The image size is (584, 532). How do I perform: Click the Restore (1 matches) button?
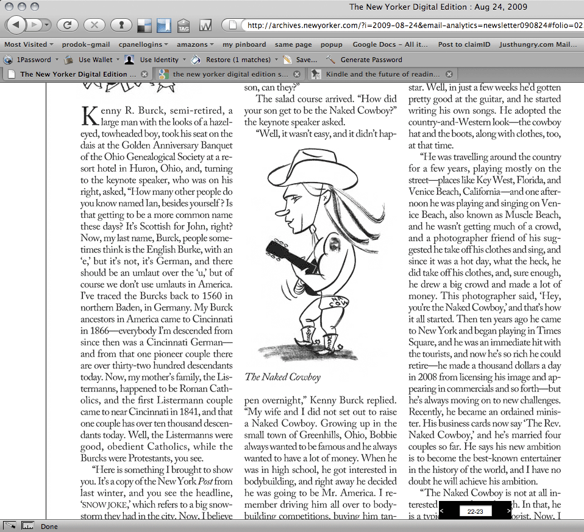[238, 60]
